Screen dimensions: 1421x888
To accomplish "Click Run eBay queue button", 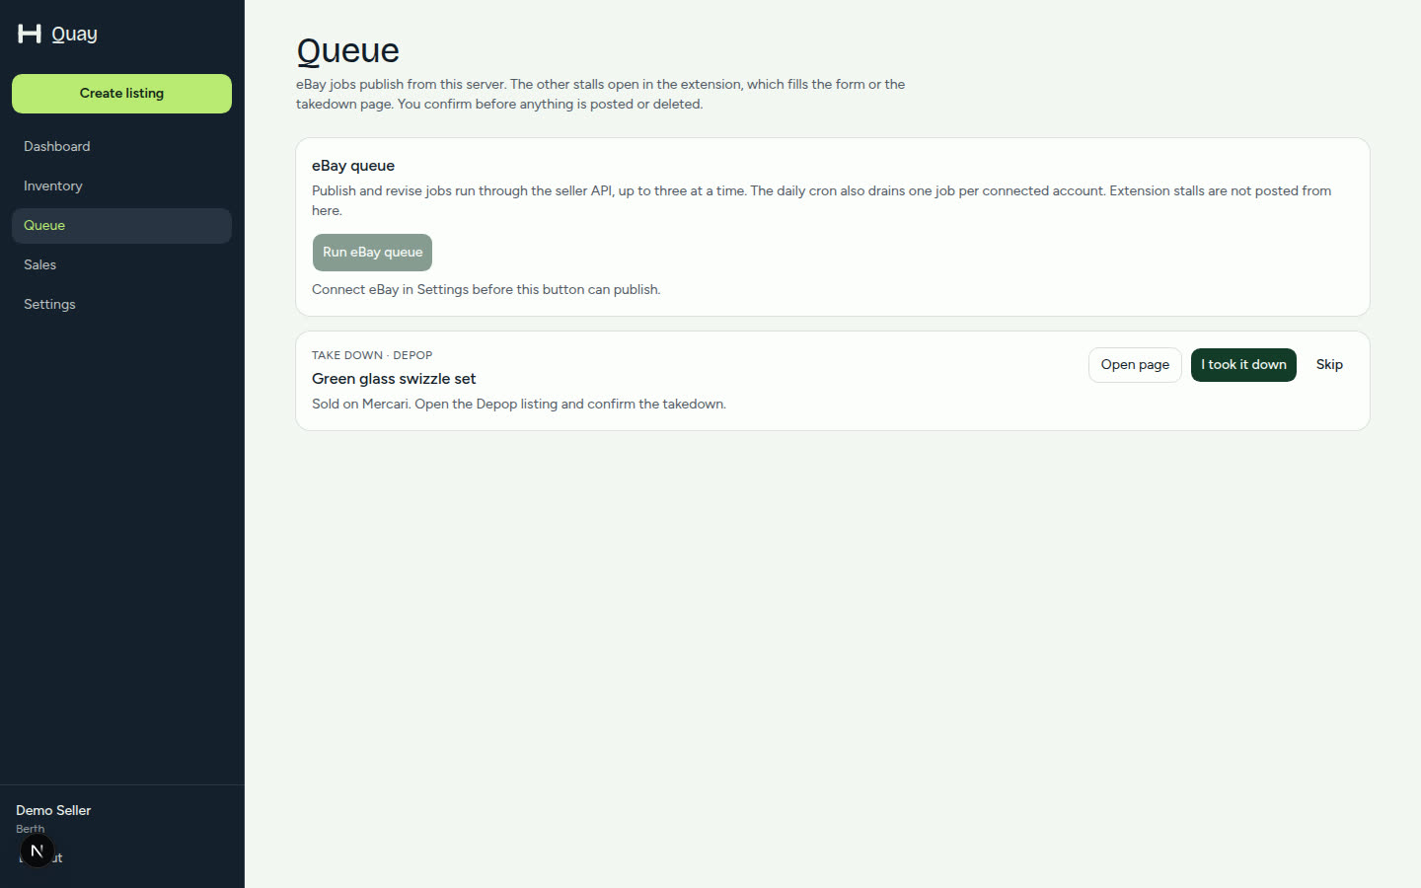I will 372,253.
